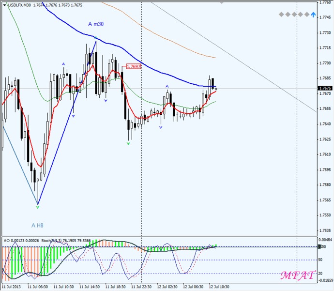Click the blue up arrow after gray diamonds
This screenshot has width=334, height=291.
coord(313,15)
